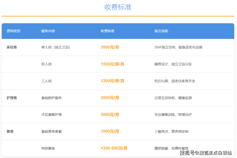This screenshot has width=237, height=158.
Task: Click the 基础照护服务 service cell
Action: (x=51, y=98)
